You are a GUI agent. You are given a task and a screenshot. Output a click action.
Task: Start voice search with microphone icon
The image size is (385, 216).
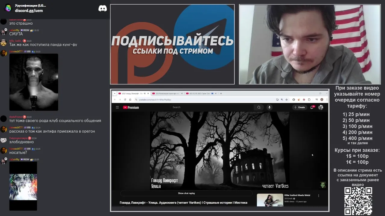coord(269,107)
